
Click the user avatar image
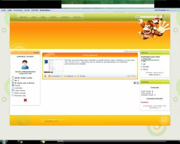[x=25, y=64]
